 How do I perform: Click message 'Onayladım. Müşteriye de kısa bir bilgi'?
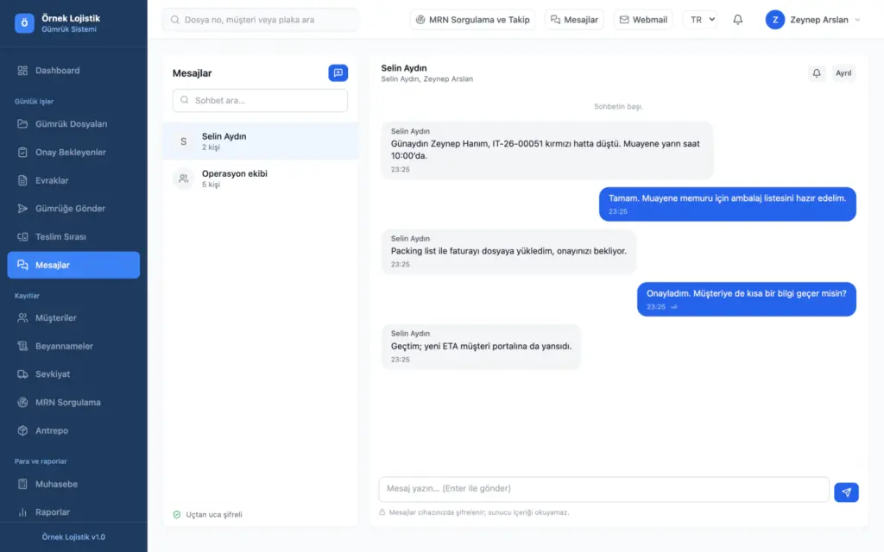(x=747, y=299)
